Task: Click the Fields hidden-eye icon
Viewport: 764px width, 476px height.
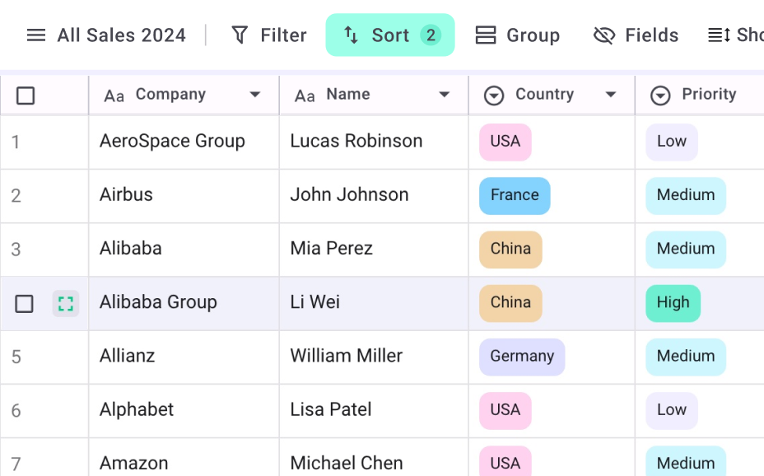Action: click(x=604, y=35)
